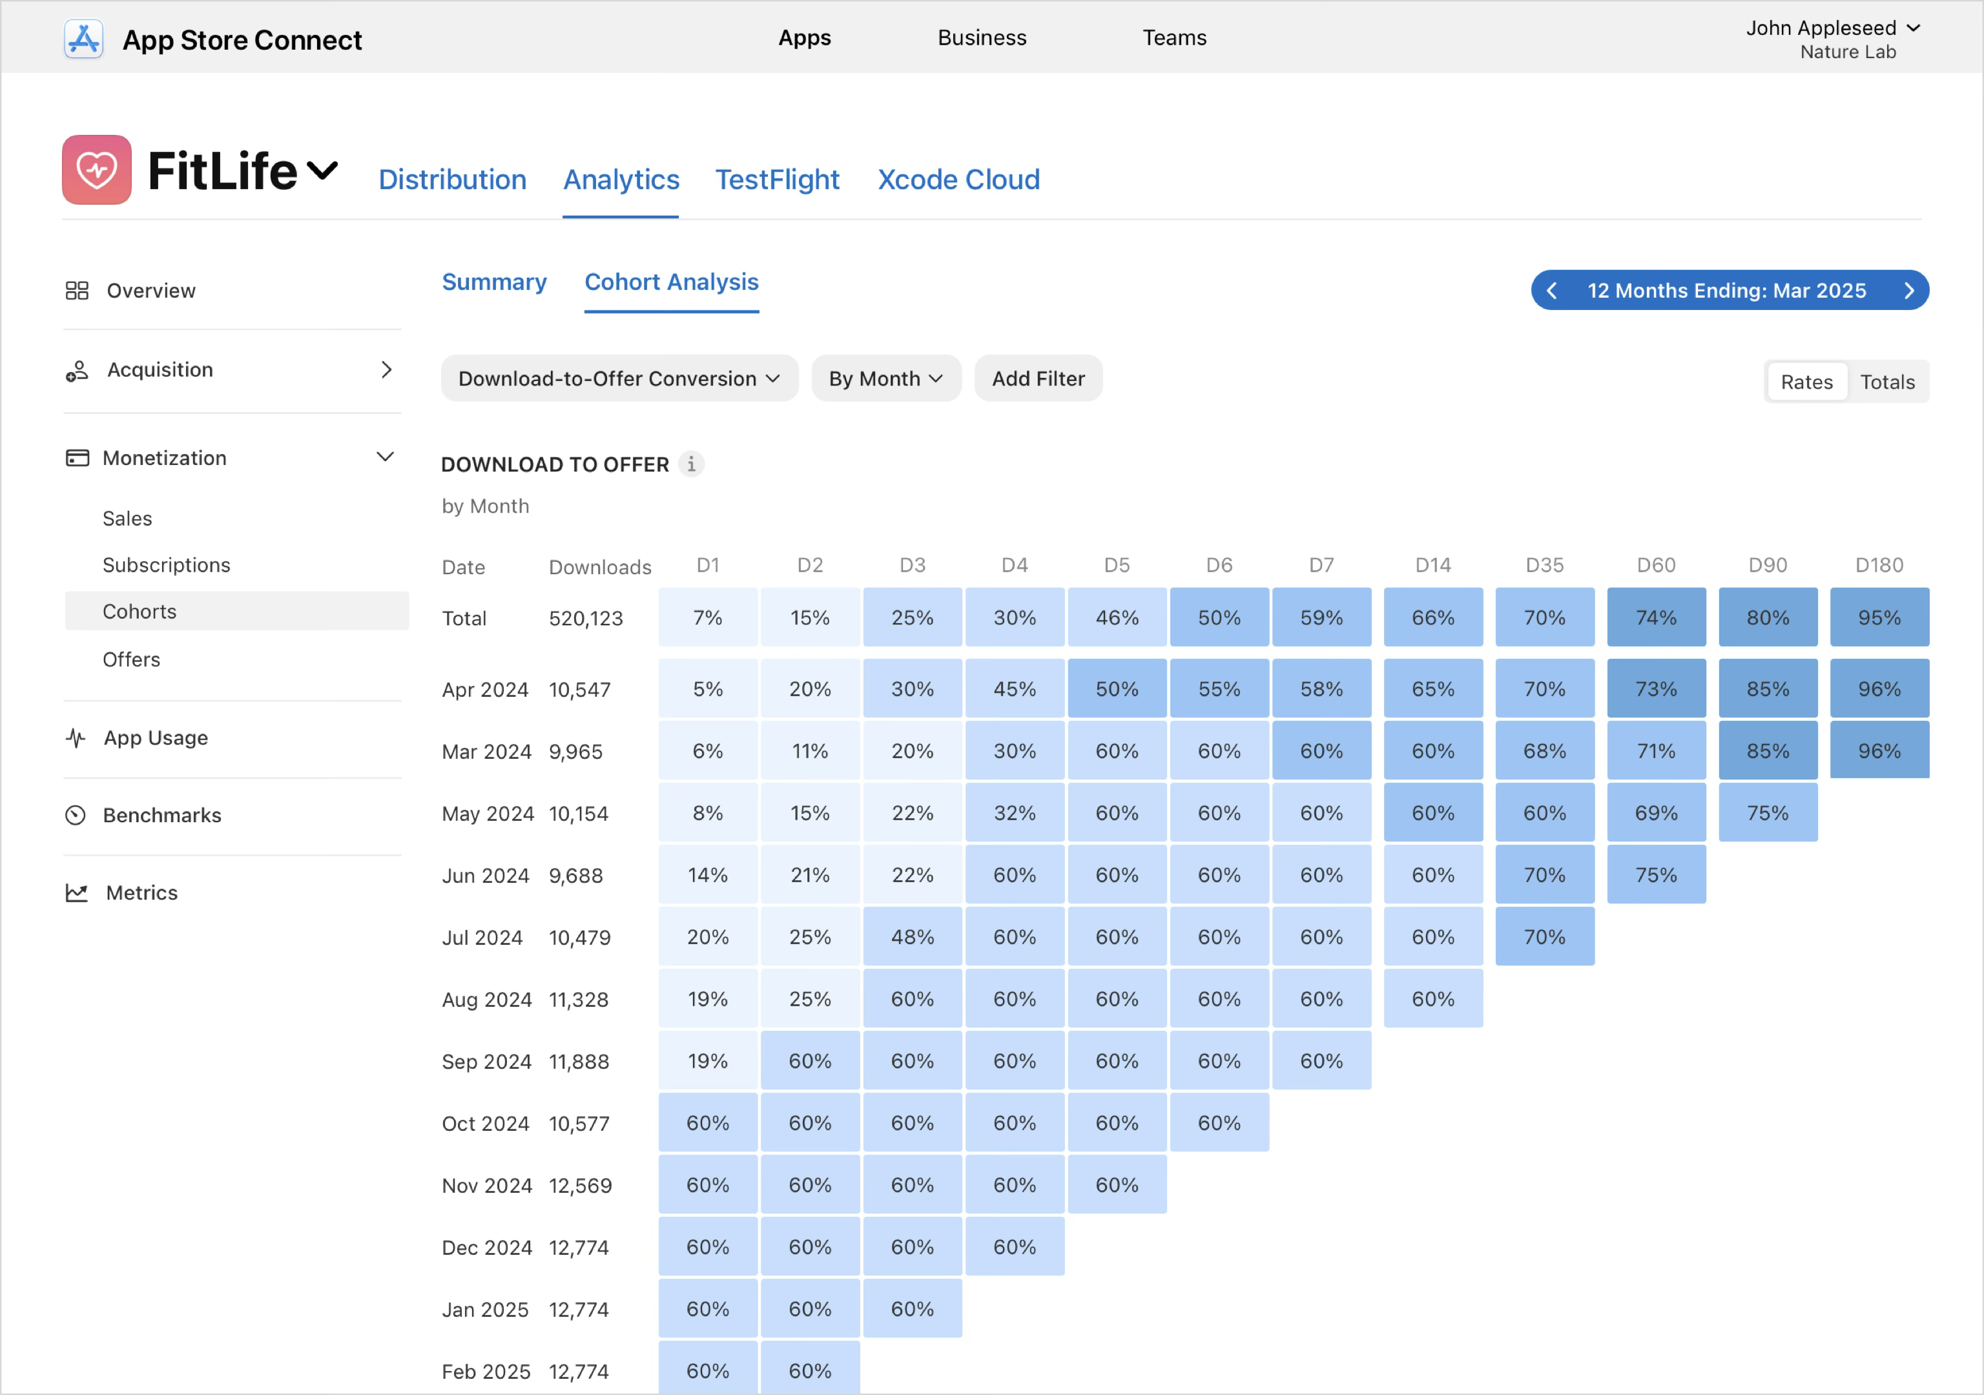Switch to the Summary tab
The width and height of the screenshot is (1984, 1395).
[x=493, y=282]
